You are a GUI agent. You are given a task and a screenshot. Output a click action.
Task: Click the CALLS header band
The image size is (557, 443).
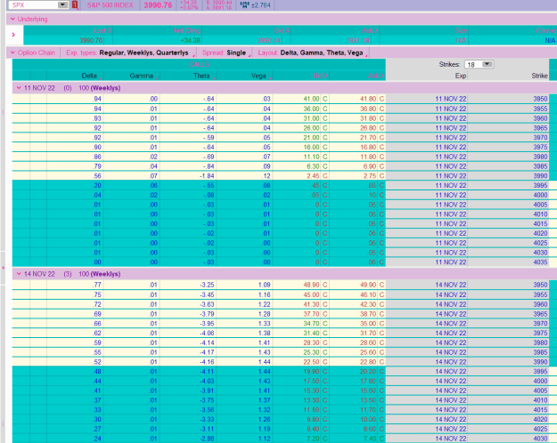199,64
